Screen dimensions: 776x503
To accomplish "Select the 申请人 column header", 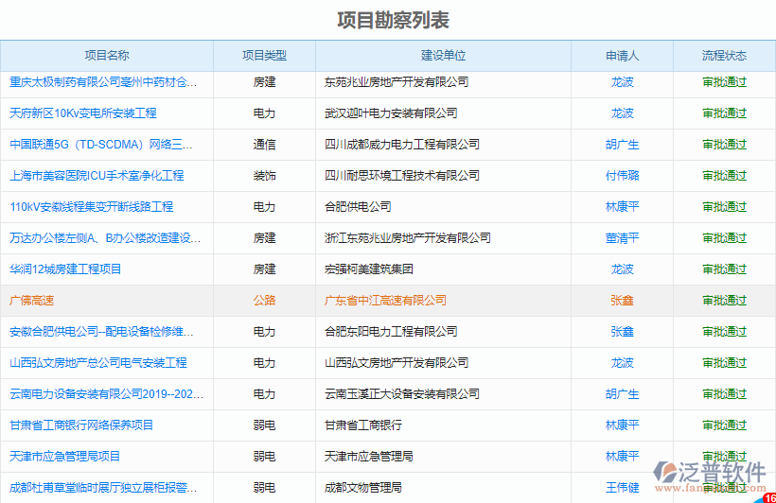I will (x=622, y=56).
